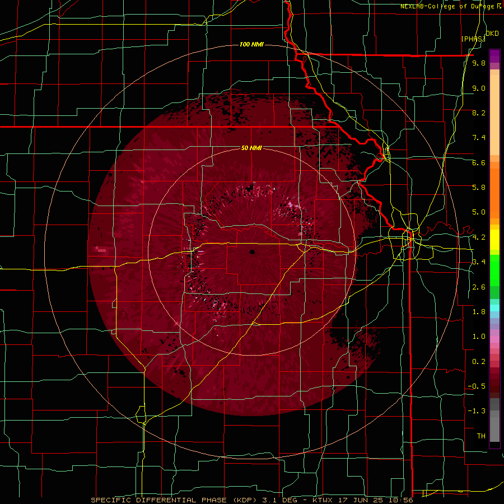504x504 pixels.
Task: Click the 1.8 scale value
Action: point(479,312)
